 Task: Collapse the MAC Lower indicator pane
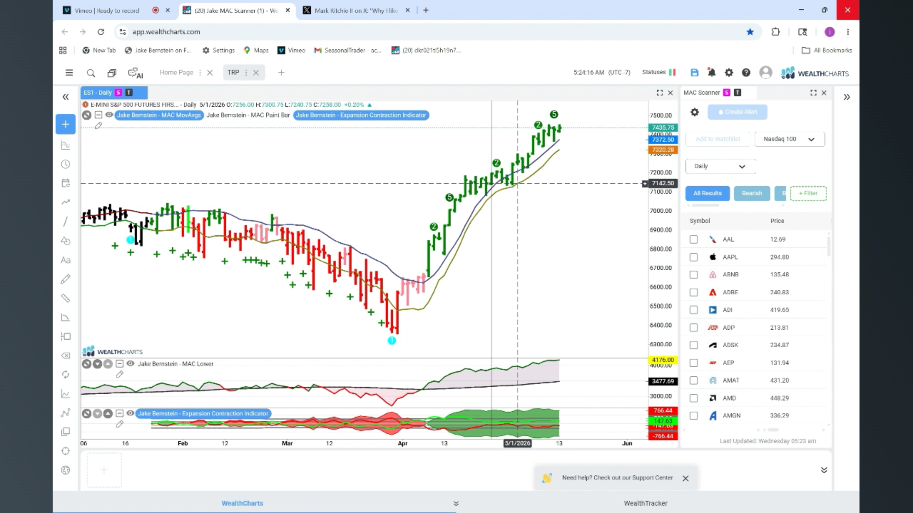click(x=120, y=364)
